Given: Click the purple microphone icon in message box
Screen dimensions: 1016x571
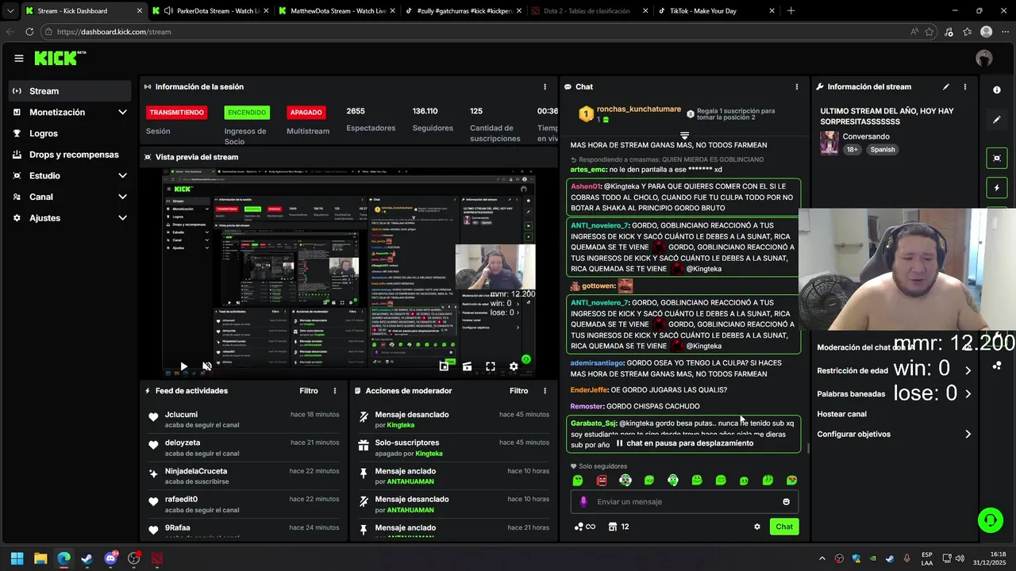Looking at the screenshot, I should (x=583, y=501).
